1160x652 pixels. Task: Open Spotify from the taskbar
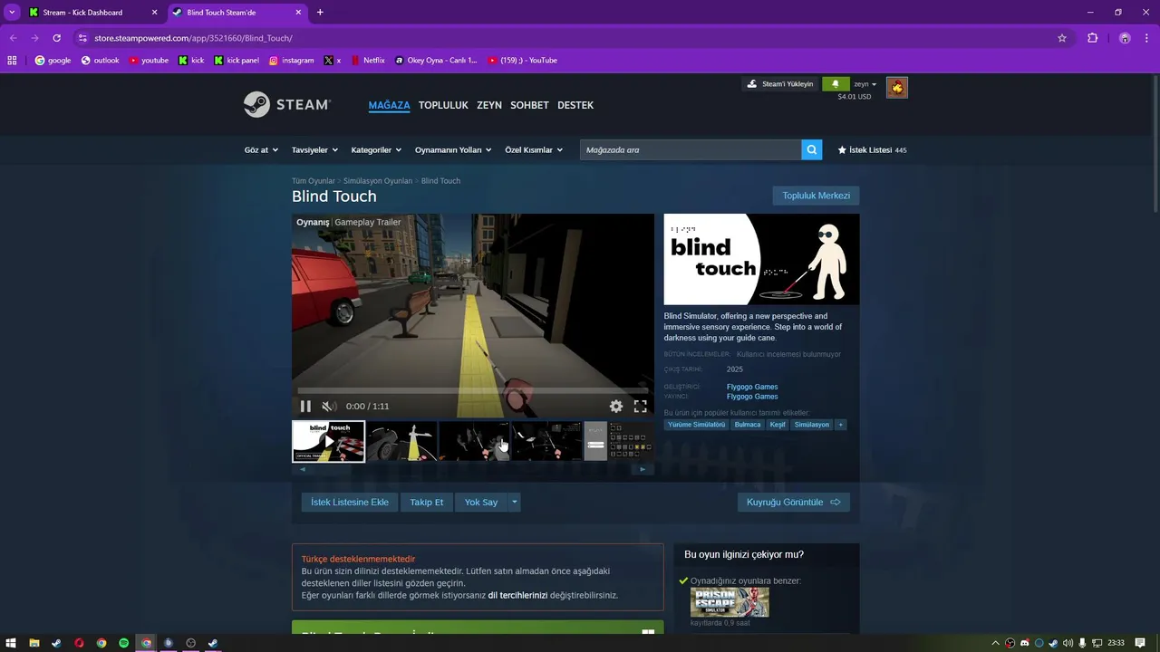click(x=124, y=643)
